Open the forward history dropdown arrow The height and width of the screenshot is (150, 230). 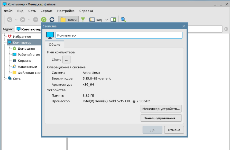tap(29, 20)
